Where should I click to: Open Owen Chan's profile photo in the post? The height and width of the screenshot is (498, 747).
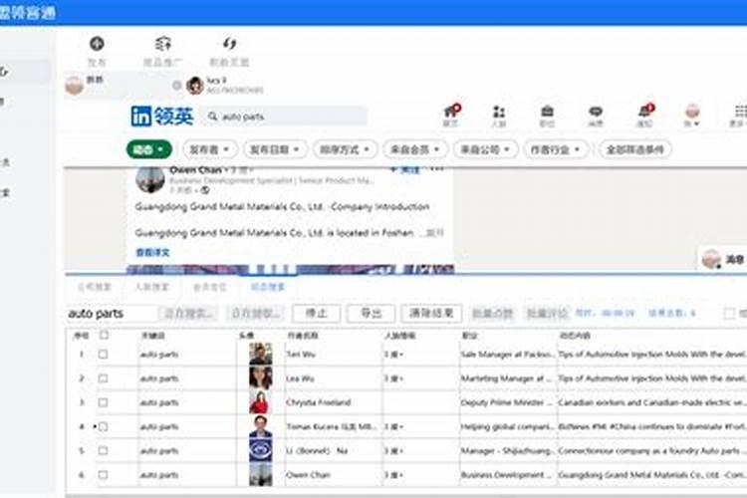coord(150,180)
